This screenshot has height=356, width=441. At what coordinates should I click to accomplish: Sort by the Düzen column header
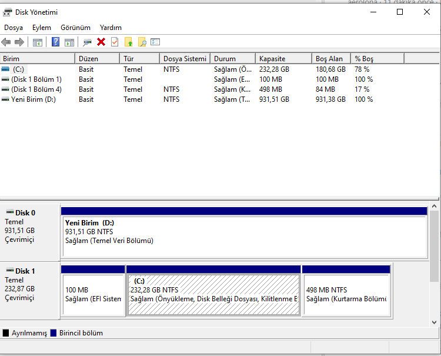(97, 58)
